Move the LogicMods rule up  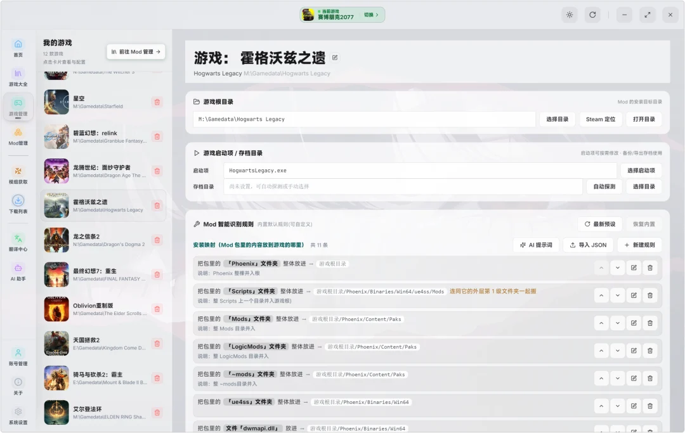pyautogui.click(x=601, y=351)
